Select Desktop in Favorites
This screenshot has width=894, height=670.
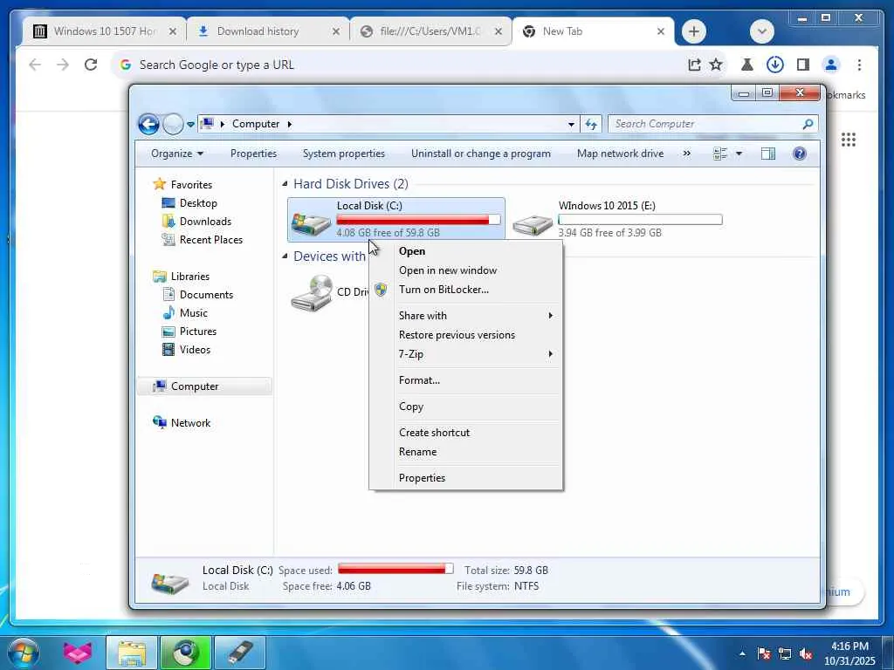189,202
